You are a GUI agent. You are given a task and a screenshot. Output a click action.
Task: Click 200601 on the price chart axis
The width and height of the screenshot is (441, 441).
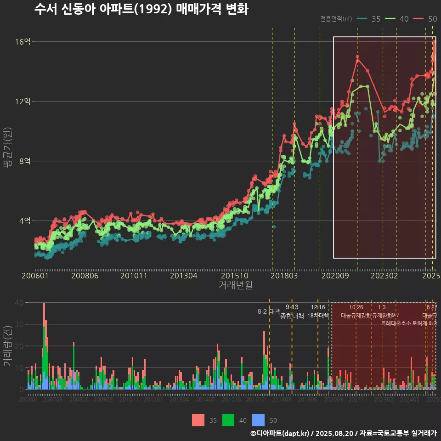(35, 275)
